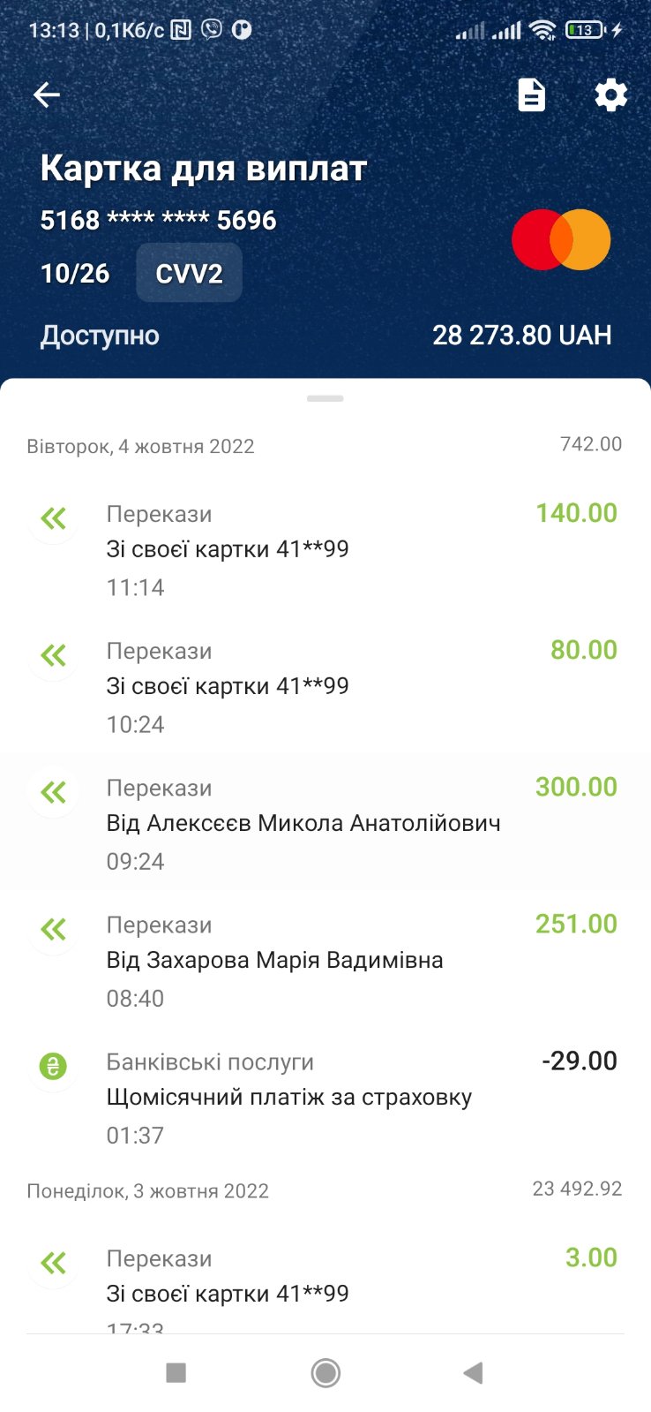Tap transfer arrows icon for 140.00 transaction
This screenshot has height=1412, width=651.
[54, 518]
